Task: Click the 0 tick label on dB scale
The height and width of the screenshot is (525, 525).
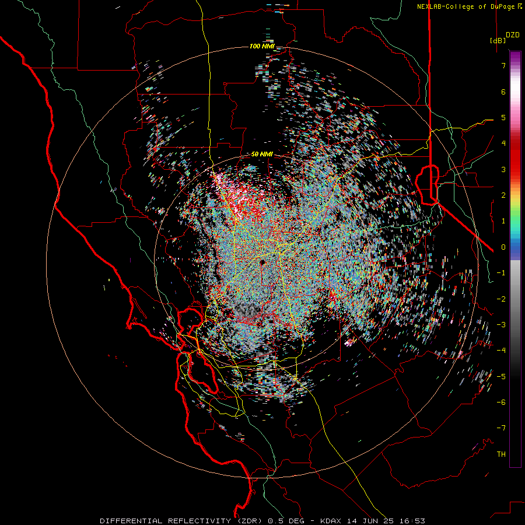Action: [503, 247]
